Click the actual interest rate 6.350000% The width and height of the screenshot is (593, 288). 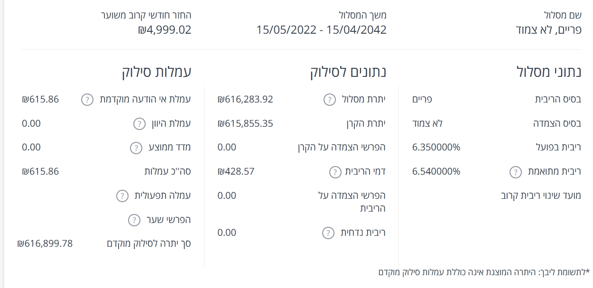(x=436, y=147)
